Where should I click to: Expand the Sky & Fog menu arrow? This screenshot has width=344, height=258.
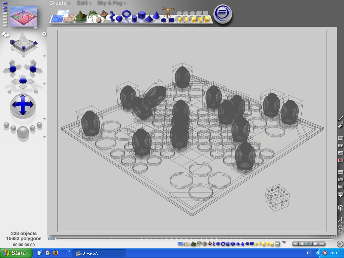tap(125, 3)
